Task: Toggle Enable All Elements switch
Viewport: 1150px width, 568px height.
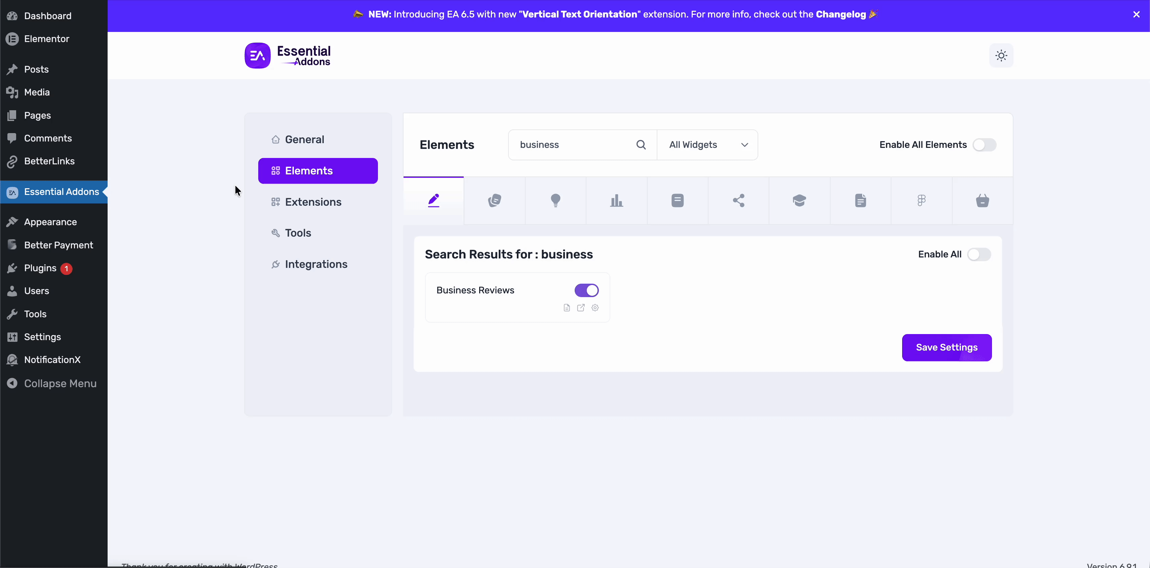Action: coord(984,145)
